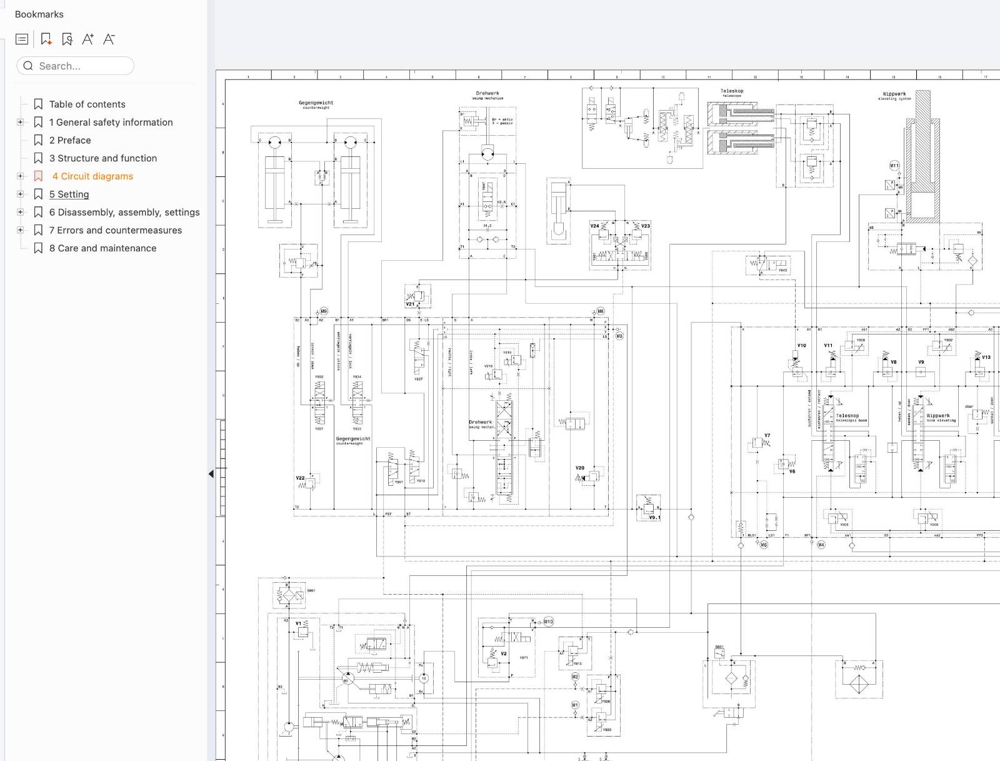Click the Teleskop telescopic boom valve label

pos(851,418)
